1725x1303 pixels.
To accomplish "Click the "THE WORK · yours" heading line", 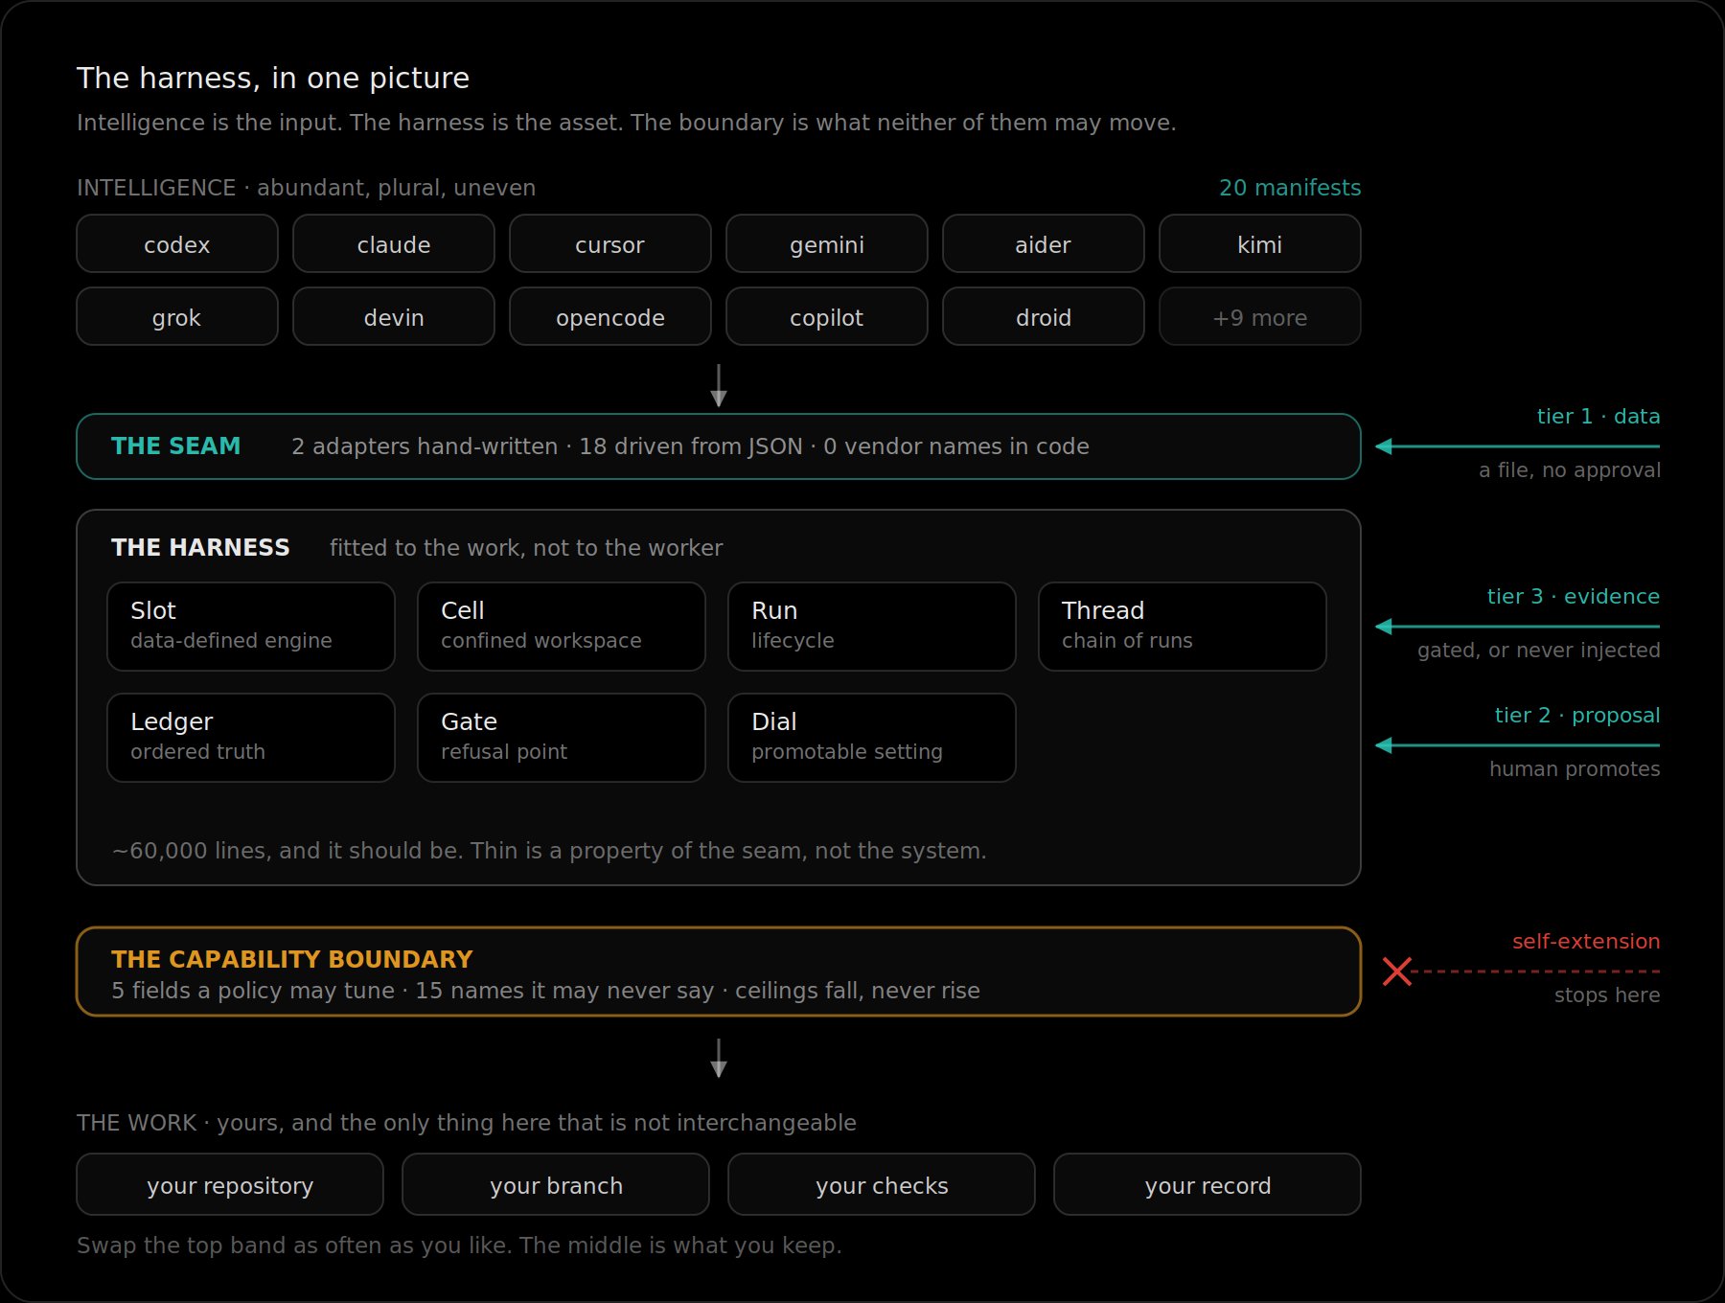I will (x=467, y=1123).
